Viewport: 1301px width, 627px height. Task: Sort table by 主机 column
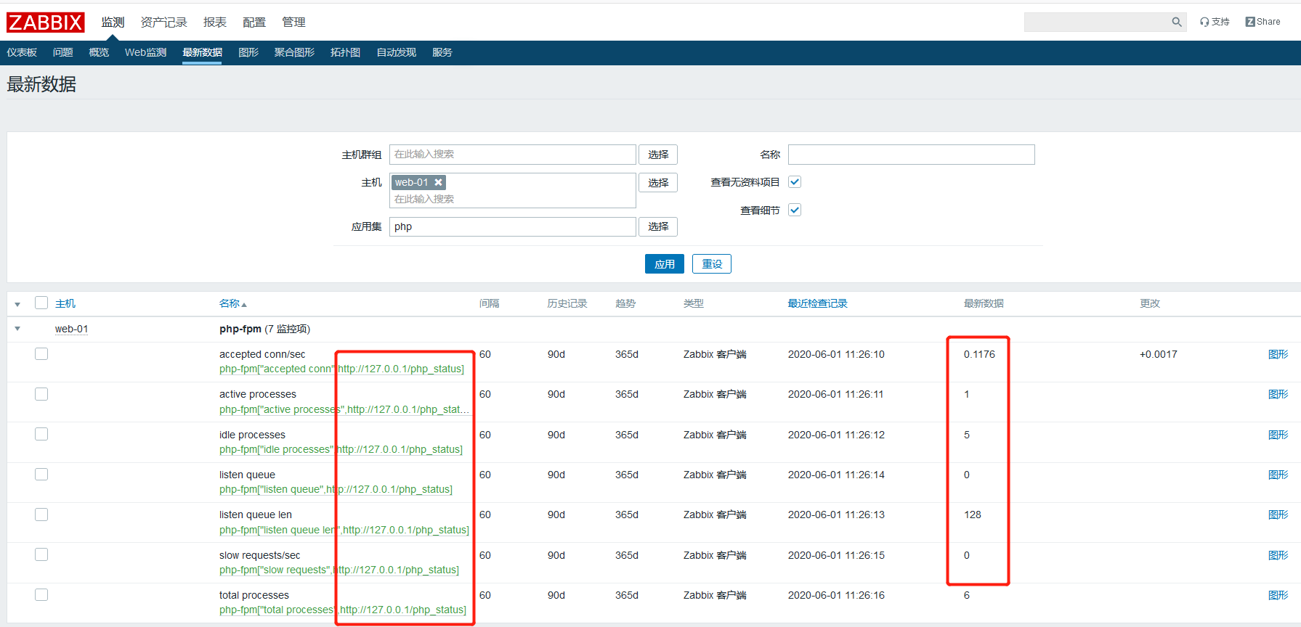pyautogui.click(x=65, y=303)
